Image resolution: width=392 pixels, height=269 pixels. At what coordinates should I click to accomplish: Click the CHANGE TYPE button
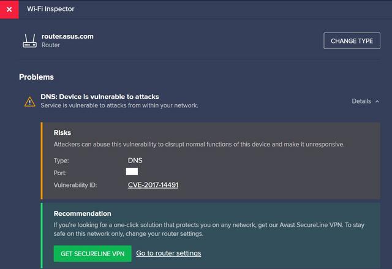pyautogui.click(x=352, y=41)
